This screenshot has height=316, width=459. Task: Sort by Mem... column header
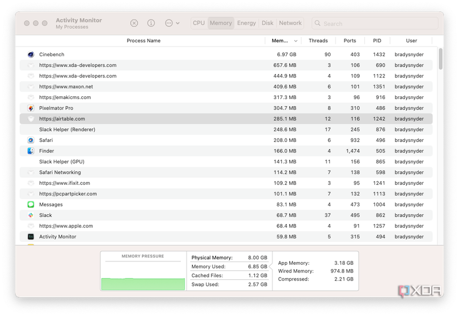[280, 41]
